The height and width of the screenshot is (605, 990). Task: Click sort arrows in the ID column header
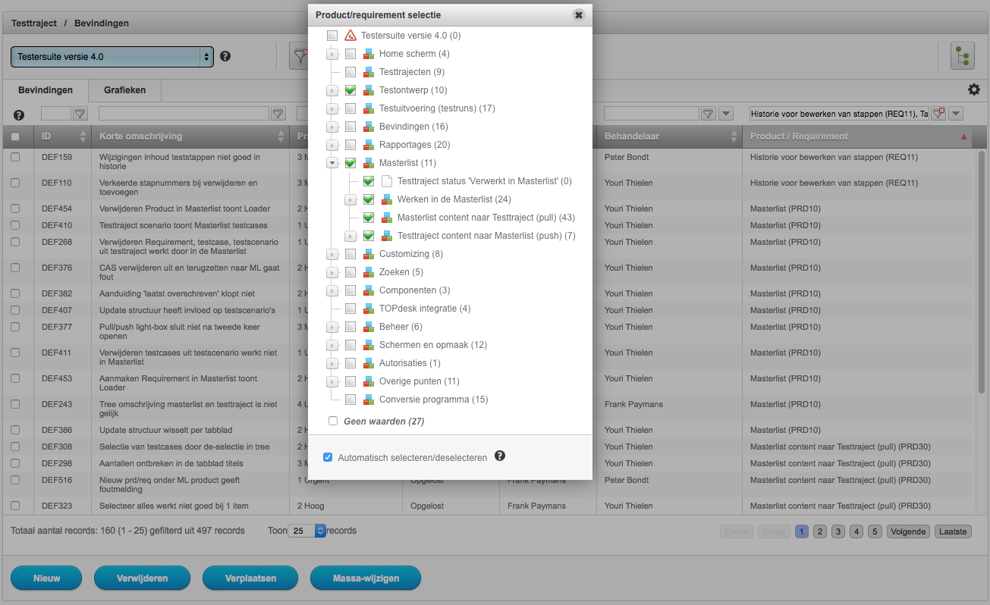point(83,136)
